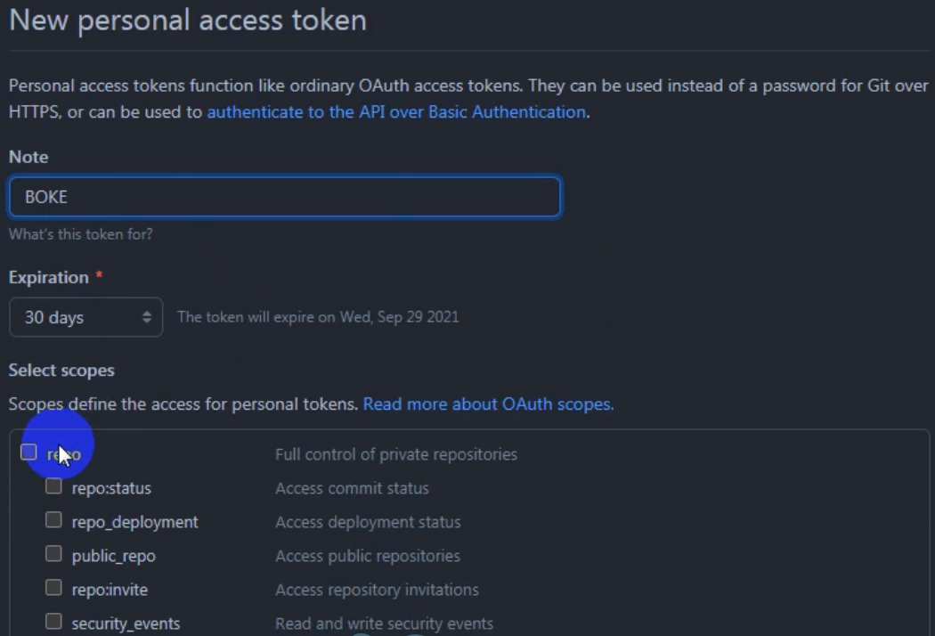Check the repo:invite checkbox

(53, 588)
